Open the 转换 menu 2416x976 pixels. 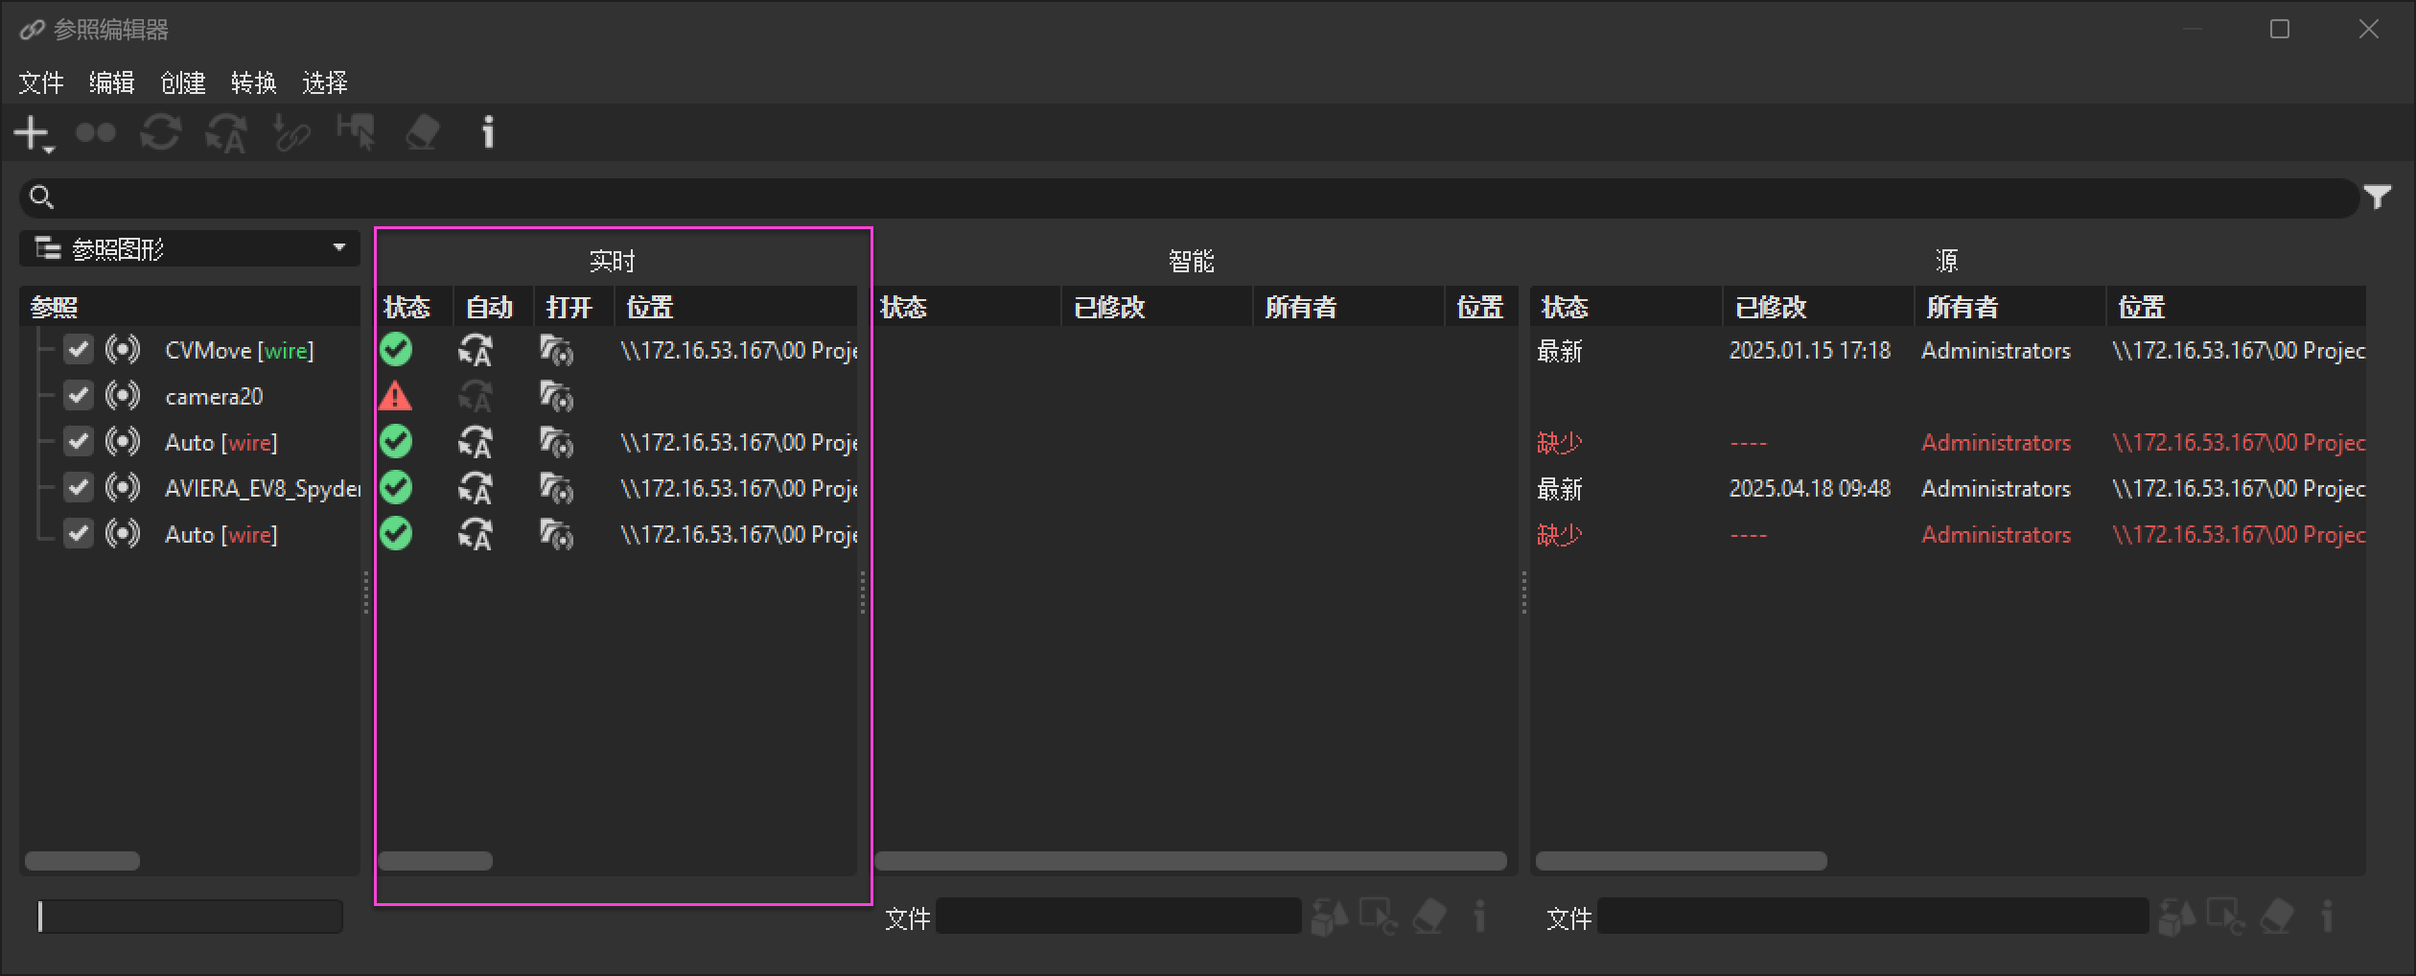[x=254, y=82]
